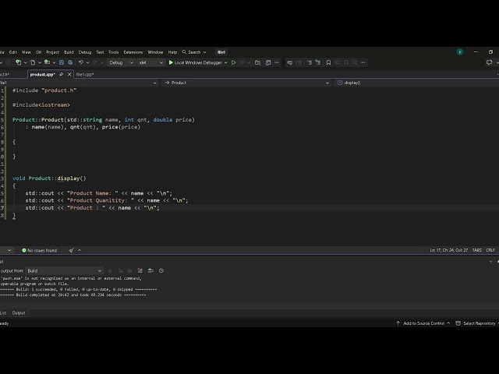This screenshot has height=374, width=499.
Task: Pin the product.cpp tab
Action: (x=61, y=75)
